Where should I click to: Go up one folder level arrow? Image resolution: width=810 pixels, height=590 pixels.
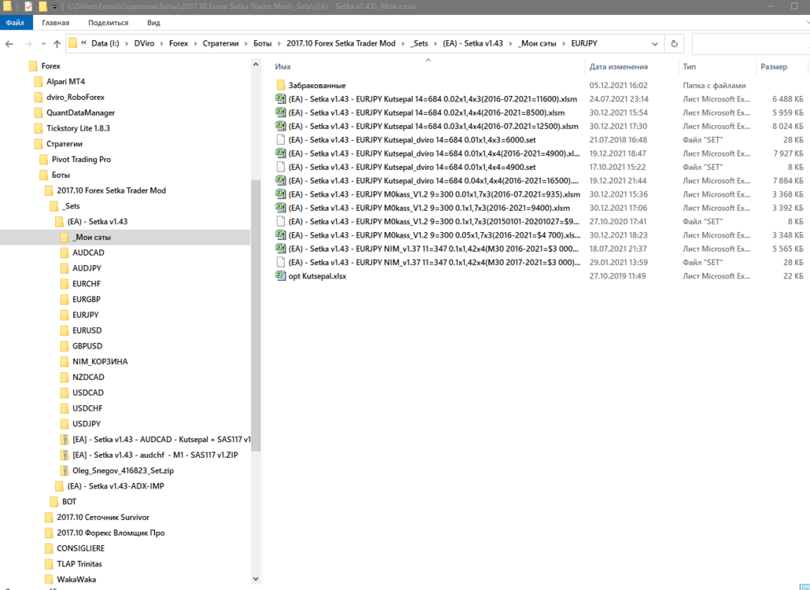pyautogui.click(x=57, y=44)
